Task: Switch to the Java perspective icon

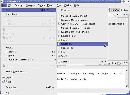Action: (122, 10)
